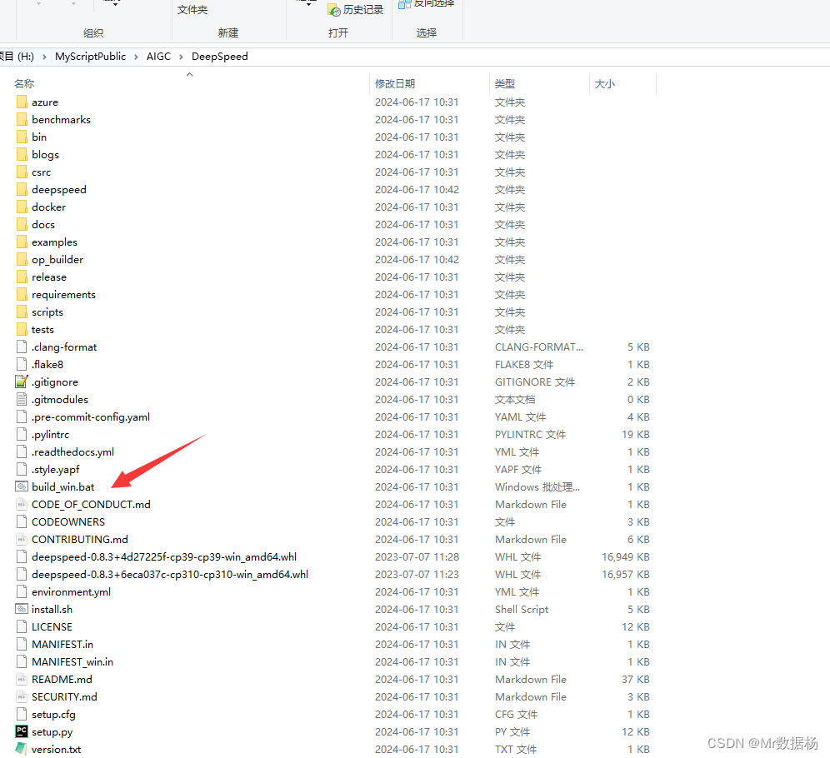Select the .gitignore file
The width and height of the screenshot is (830, 758).
pyautogui.click(x=53, y=381)
